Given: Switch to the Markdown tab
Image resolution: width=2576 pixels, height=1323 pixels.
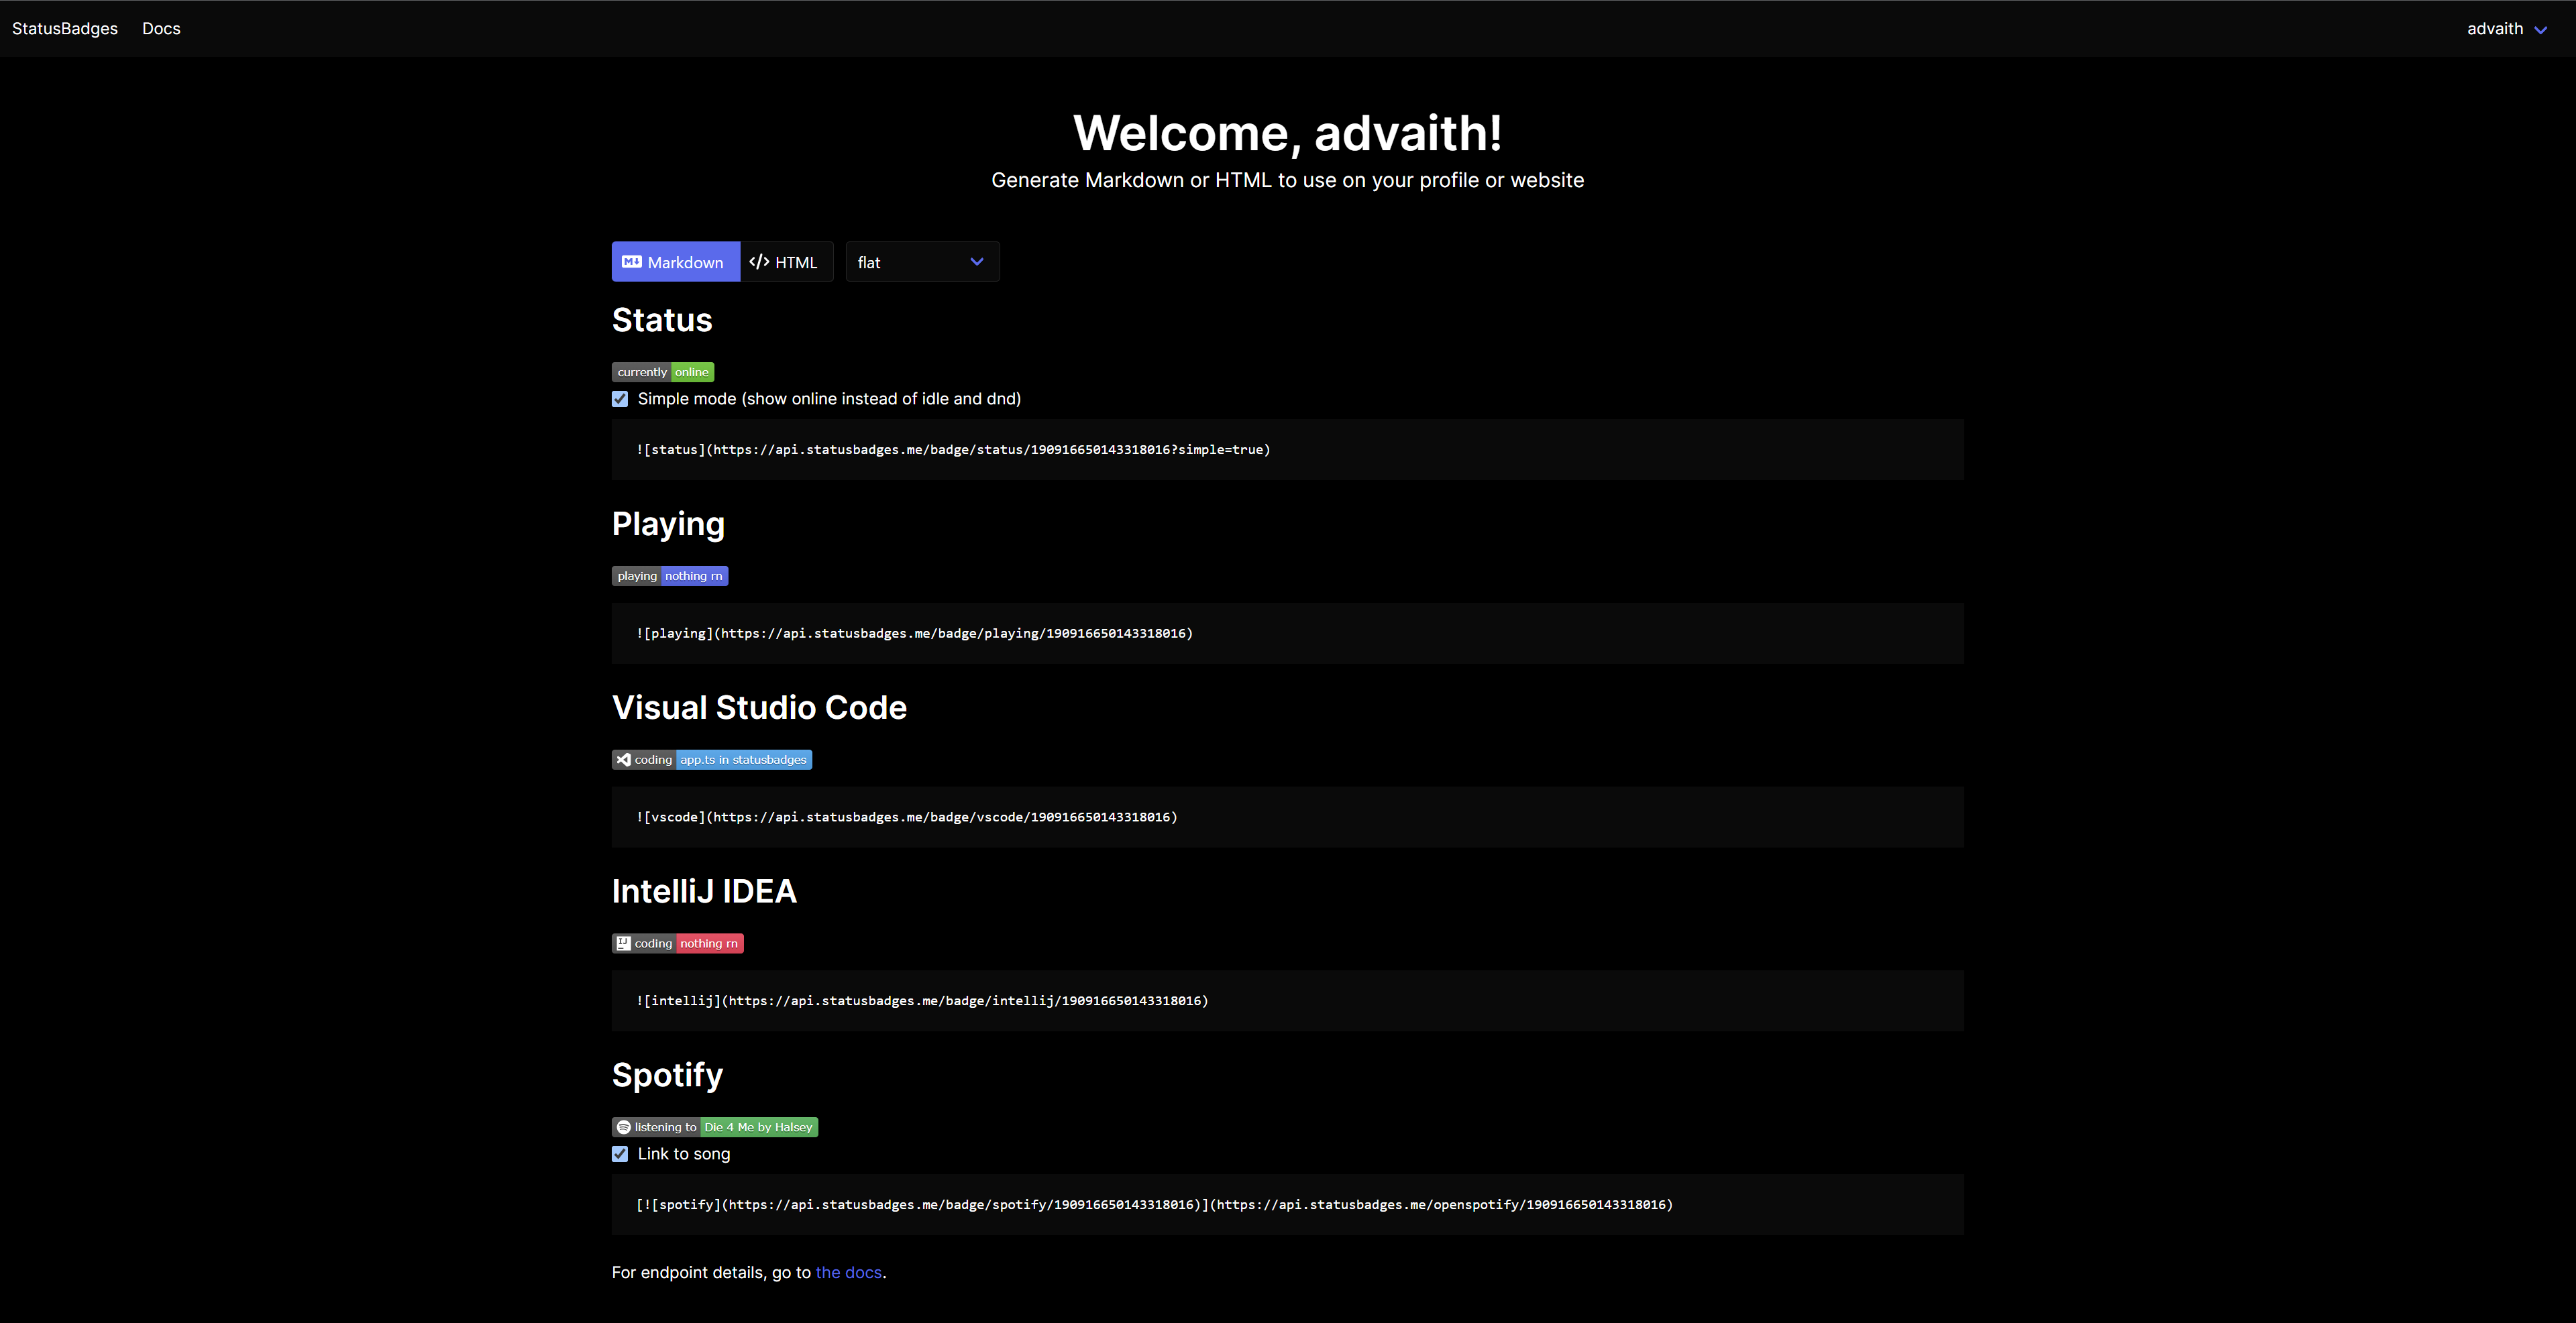Looking at the screenshot, I should coord(676,262).
